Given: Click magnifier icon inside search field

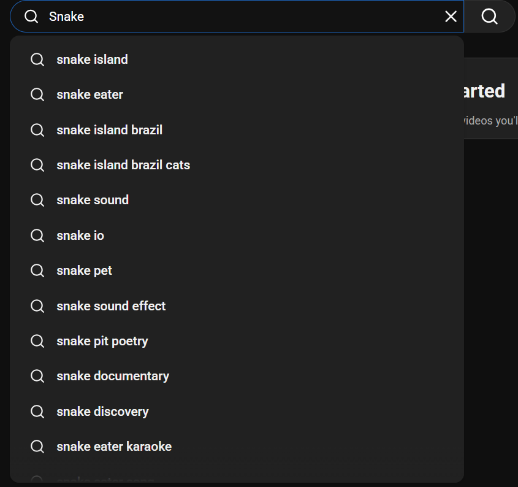Looking at the screenshot, I should click(31, 17).
